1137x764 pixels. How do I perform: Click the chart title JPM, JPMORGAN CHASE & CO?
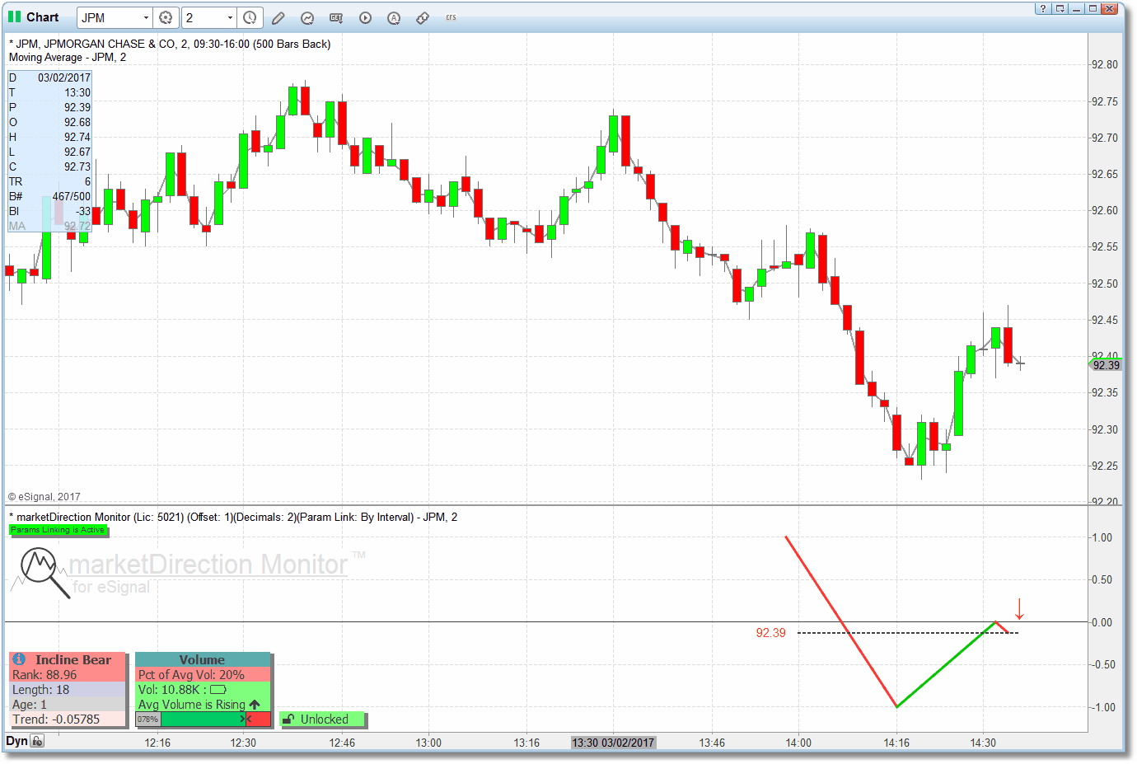tap(170, 44)
